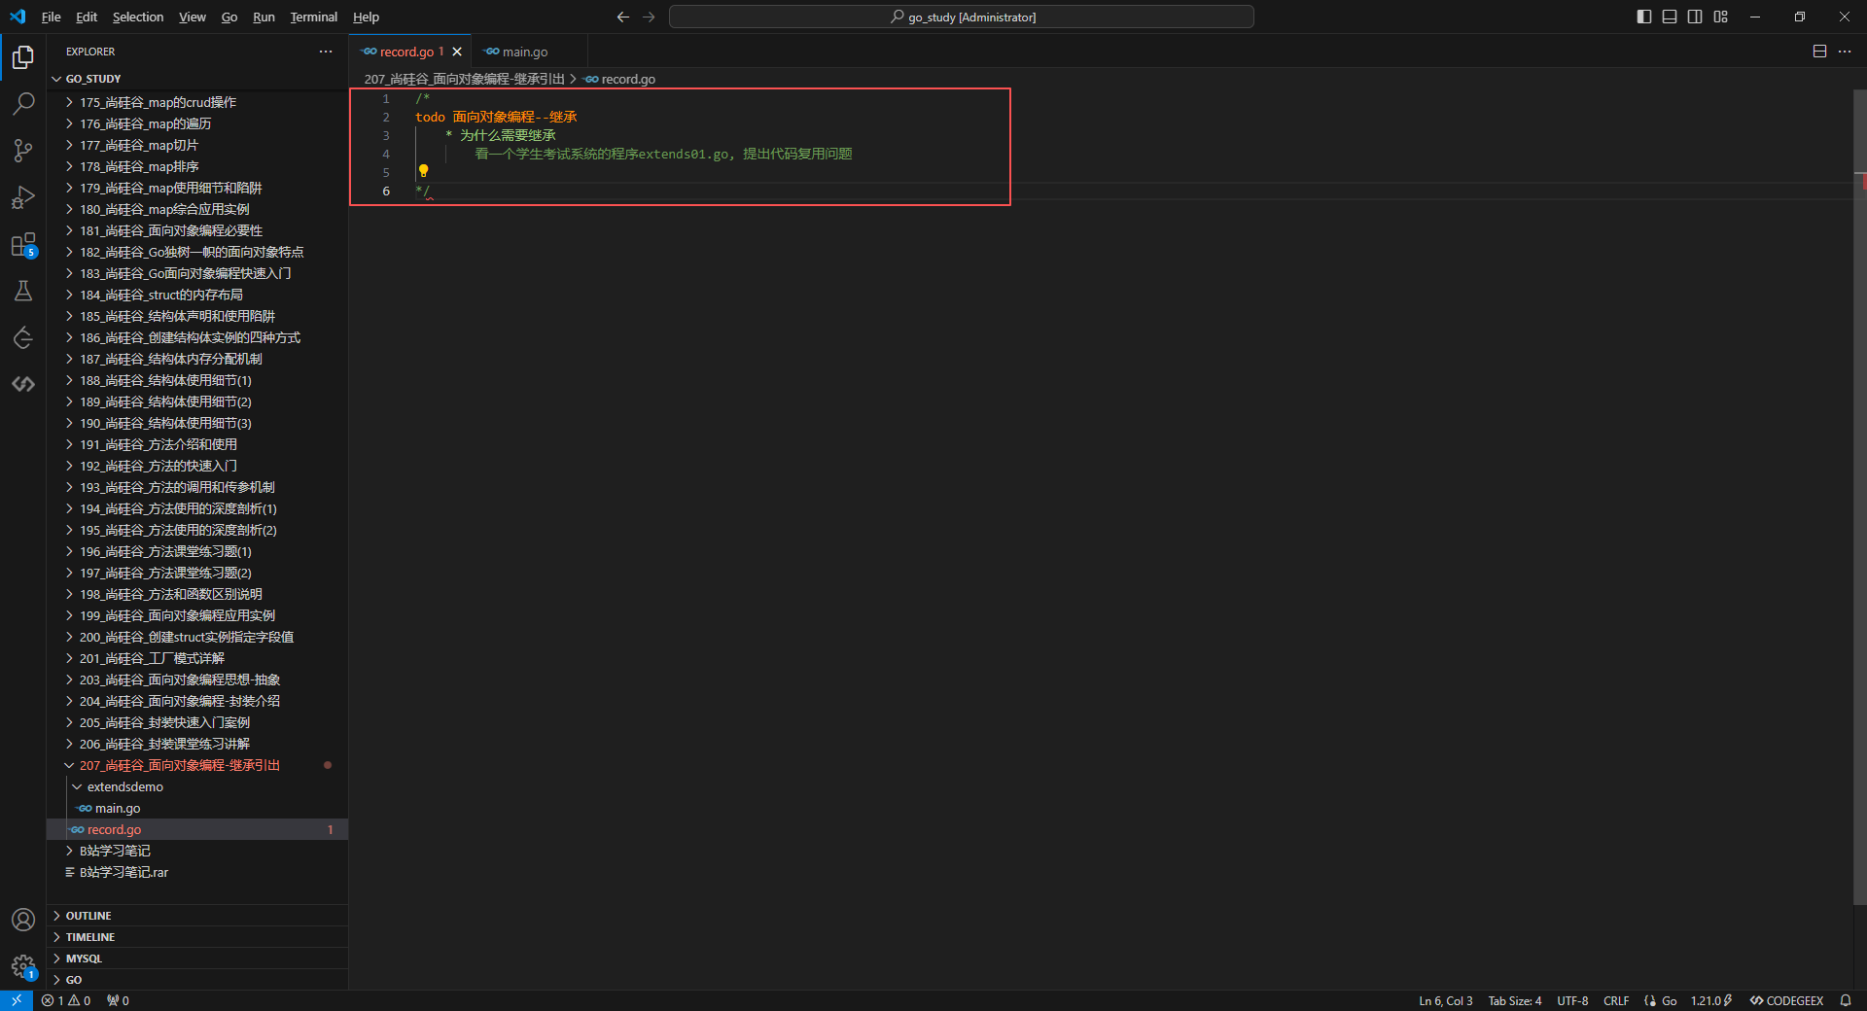Click the lightbulb code action icon

pyautogui.click(x=423, y=171)
